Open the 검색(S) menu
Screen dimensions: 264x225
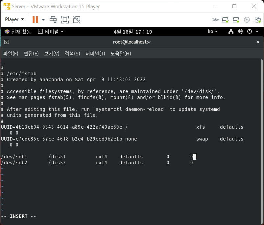point(72,54)
